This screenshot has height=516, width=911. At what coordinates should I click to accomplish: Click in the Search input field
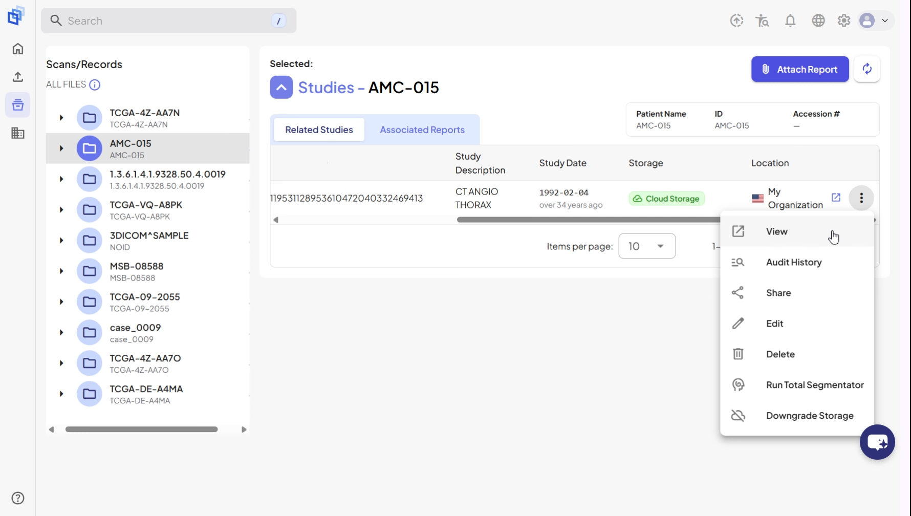(x=168, y=20)
